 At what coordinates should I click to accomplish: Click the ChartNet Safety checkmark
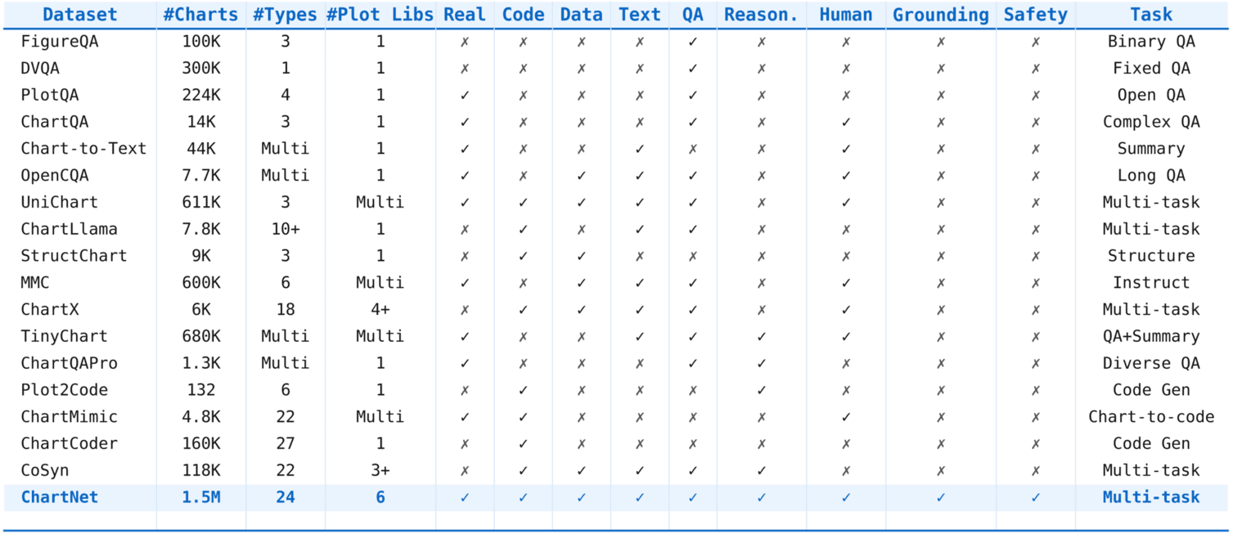tap(1036, 497)
